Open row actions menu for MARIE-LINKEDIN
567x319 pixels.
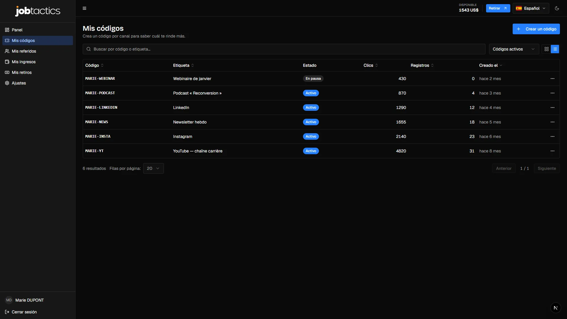click(x=553, y=108)
